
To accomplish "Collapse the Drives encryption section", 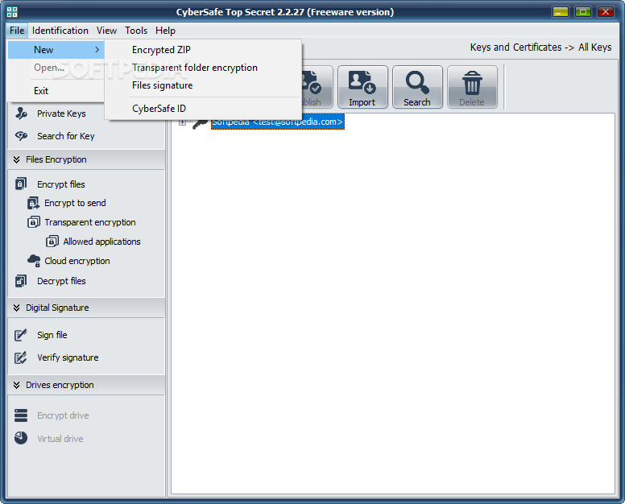I will 16,386.
